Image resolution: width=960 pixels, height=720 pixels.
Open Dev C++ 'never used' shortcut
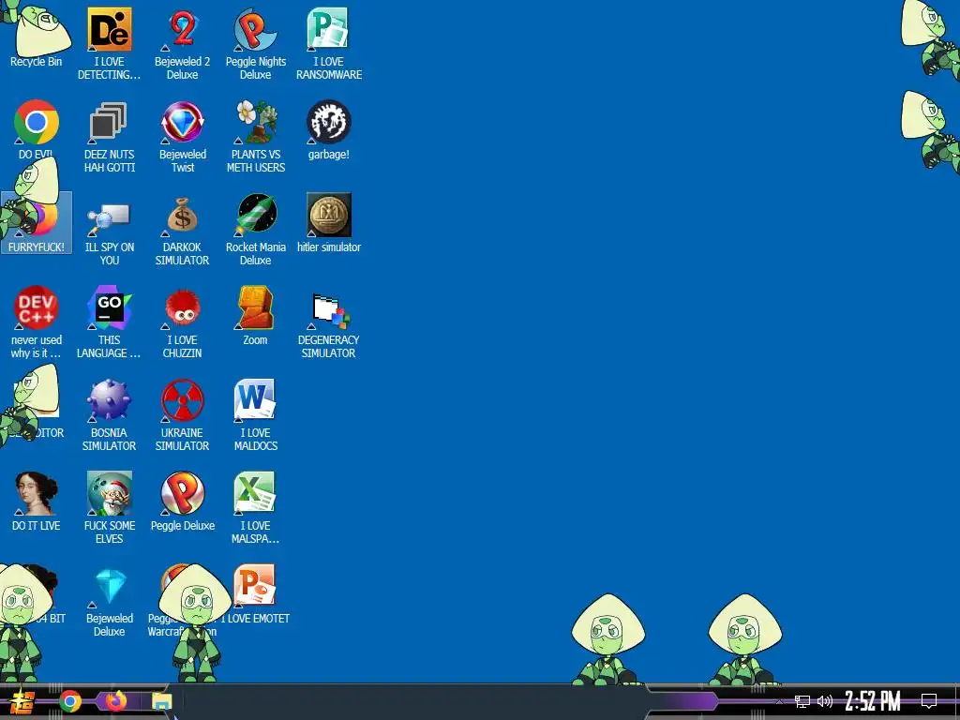[37, 322]
